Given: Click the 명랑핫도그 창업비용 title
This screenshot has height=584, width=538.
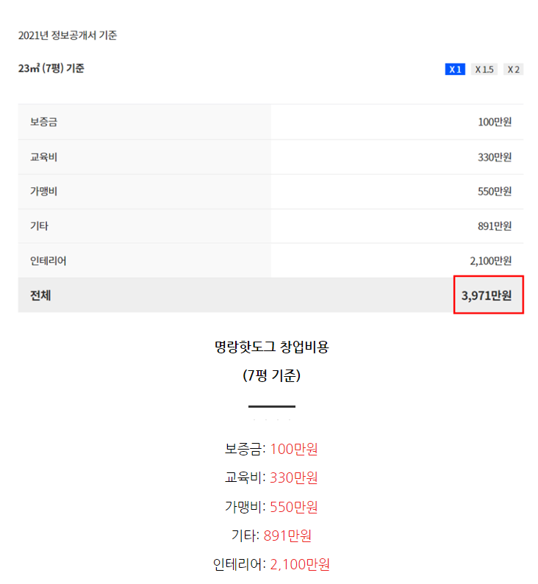Looking at the screenshot, I should tap(271, 347).
